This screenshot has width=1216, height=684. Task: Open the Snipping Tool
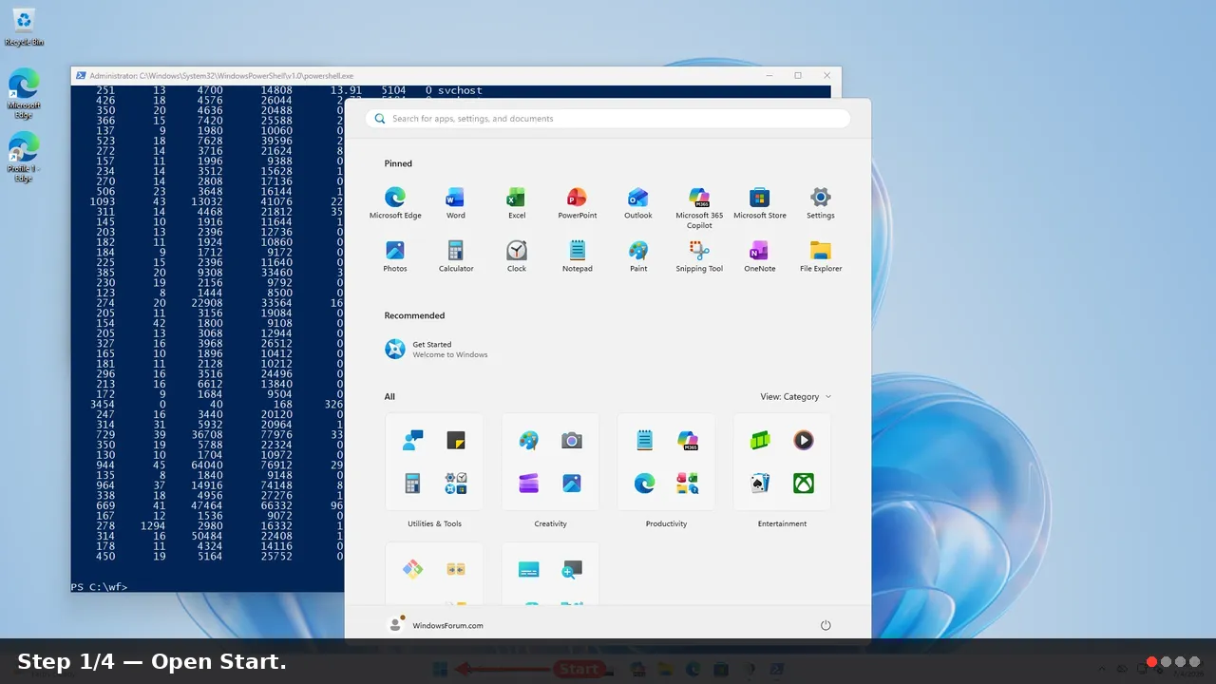(699, 256)
